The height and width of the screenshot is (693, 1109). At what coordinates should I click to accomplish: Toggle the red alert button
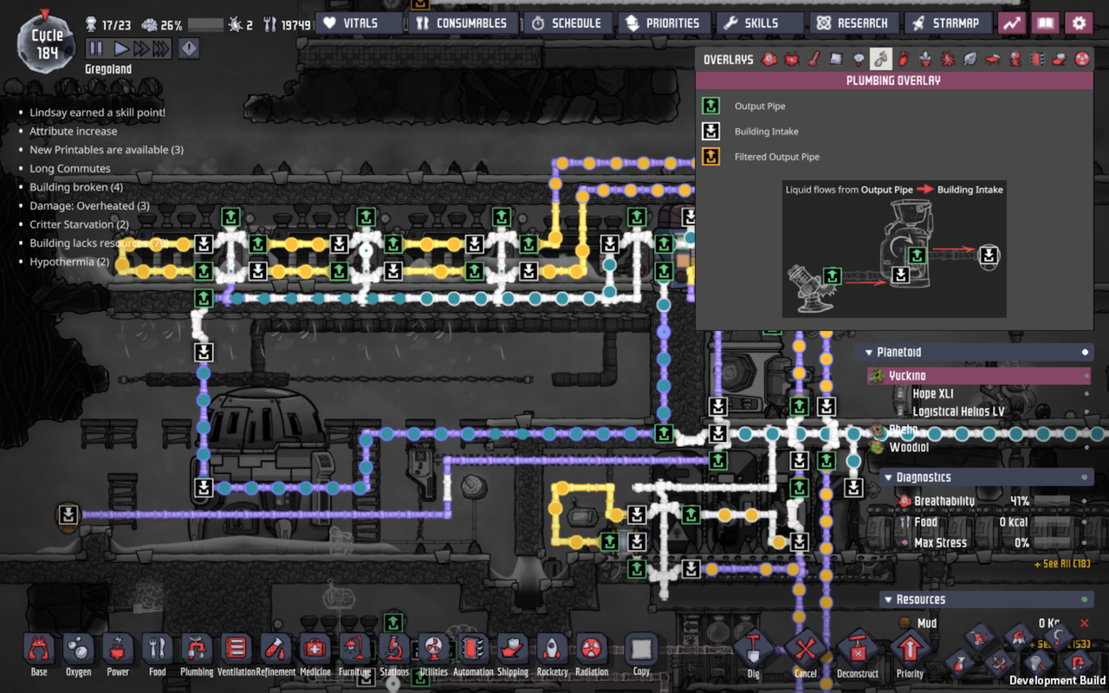[x=188, y=49]
